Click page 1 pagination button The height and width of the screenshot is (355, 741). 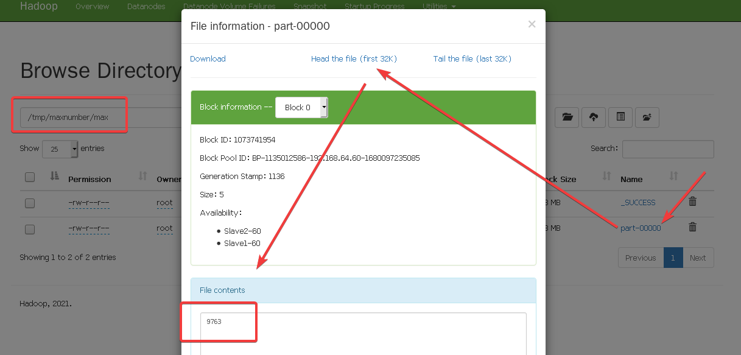pos(673,258)
